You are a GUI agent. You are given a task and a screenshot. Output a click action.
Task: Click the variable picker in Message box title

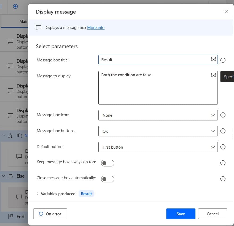(x=213, y=59)
